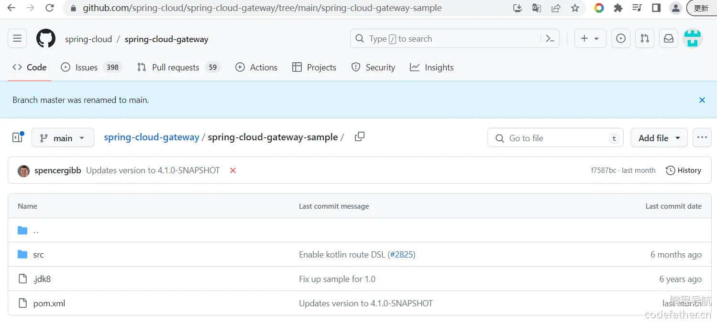
Task: Open GitHub hamburger navigation menu
Action: click(x=17, y=38)
